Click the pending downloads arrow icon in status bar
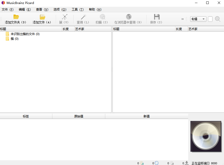This screenshot has width=224, height=165. click(187, 163)
